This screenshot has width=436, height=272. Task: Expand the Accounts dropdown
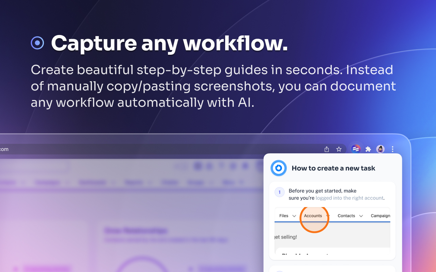[328, 216]
